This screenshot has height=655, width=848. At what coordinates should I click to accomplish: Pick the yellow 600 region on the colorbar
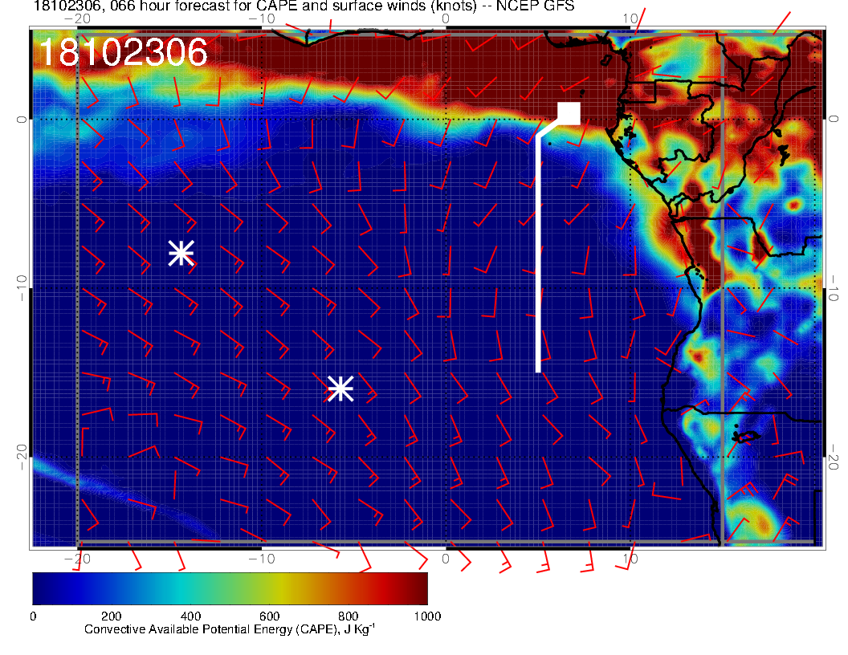(x=269, y=588)
